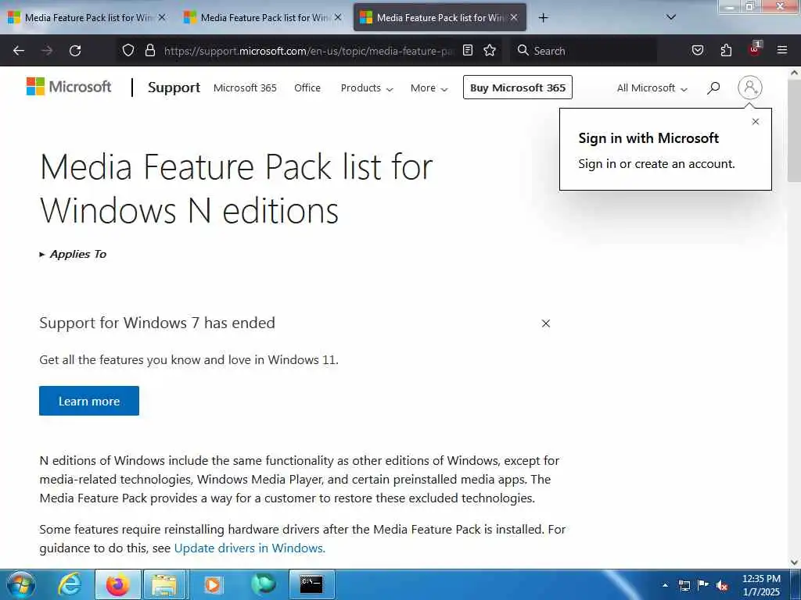The height and width of the screenshot is (600, 801).
Task: Click the browser Search box
Action: 584,51
